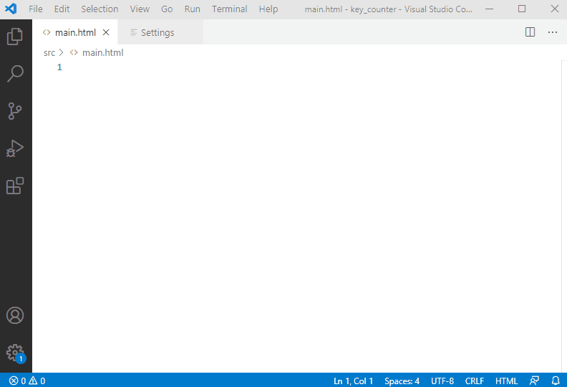This screenshot has width=567, height=387.
Task: Change line ending via CRLF
Action: (475, 381)
